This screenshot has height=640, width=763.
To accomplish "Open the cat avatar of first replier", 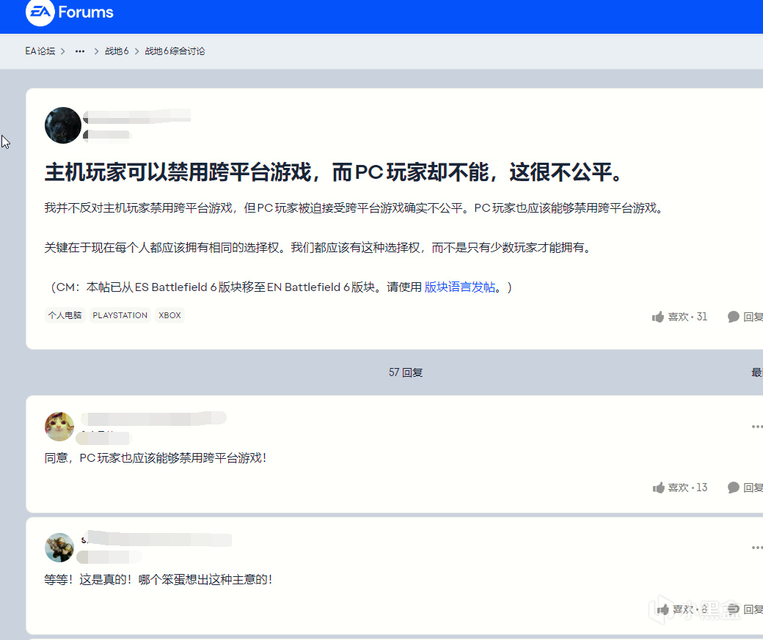I will [59, 427].
